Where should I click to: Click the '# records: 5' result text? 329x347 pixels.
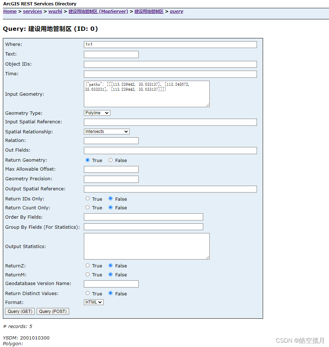(18, 327)
